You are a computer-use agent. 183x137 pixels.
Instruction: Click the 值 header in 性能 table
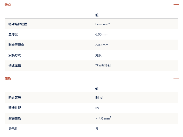click(97, 88)
